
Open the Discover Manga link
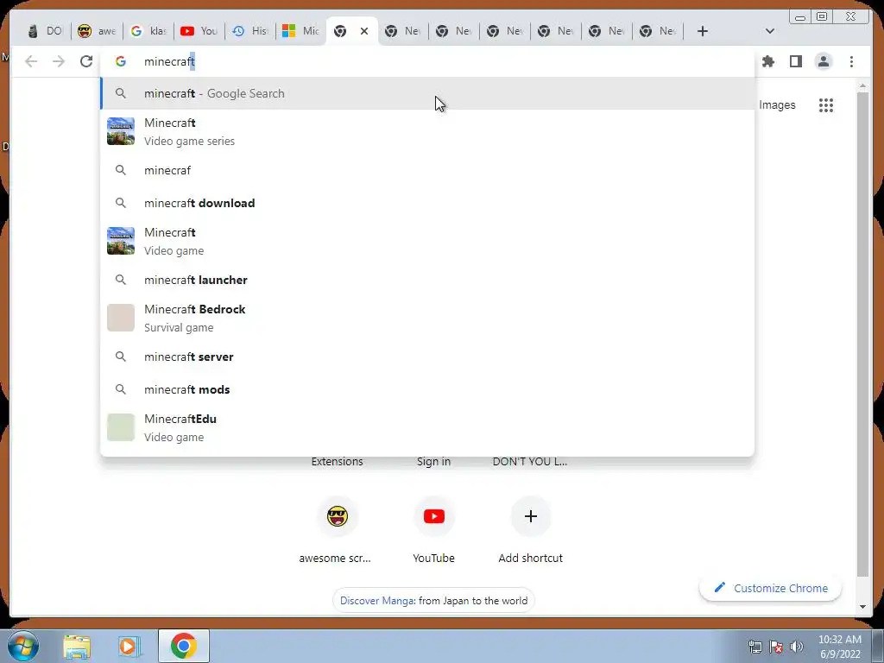click(x=377, y=601)
